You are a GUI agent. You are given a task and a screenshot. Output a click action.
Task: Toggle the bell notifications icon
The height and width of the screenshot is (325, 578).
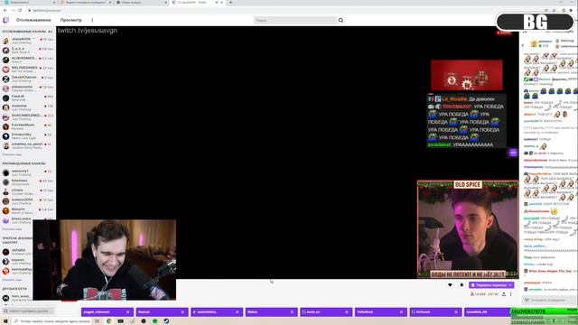(x=461, y=285)
